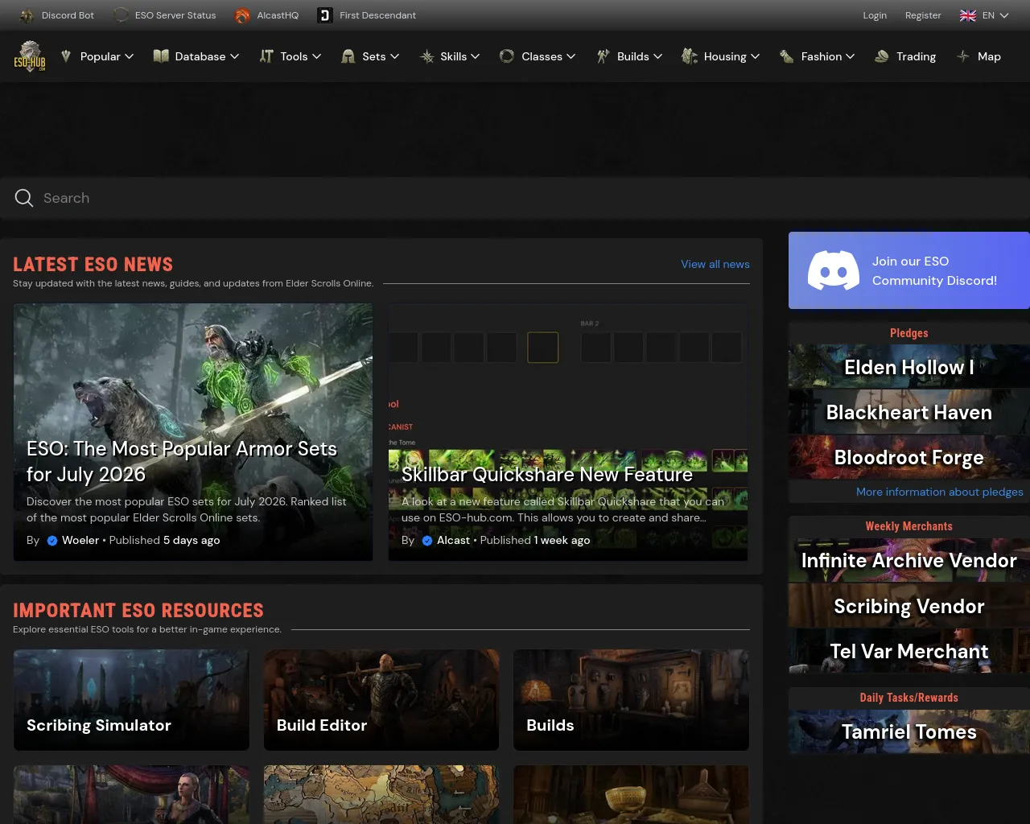Expand the Database dropdown chevron
1030x824 pixels.
(235, 56)
